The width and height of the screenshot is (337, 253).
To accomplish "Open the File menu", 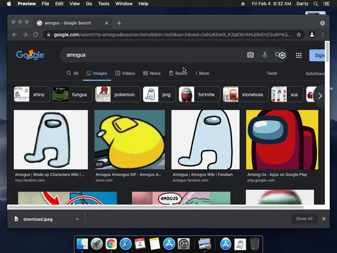I will 45,4.
